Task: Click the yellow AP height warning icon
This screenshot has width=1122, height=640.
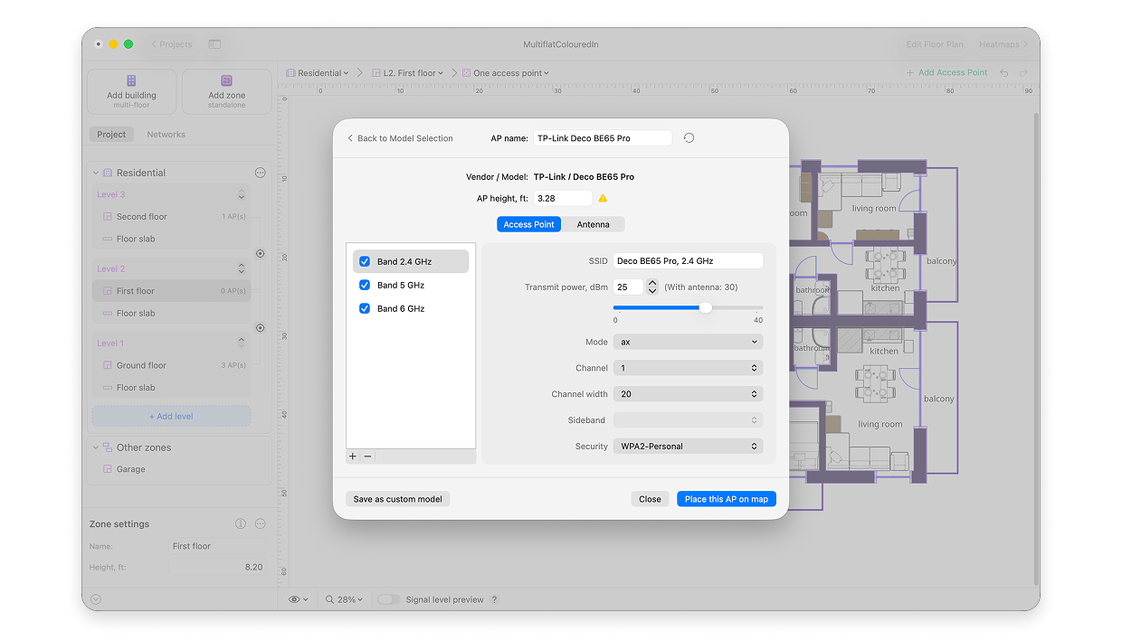Action: pos(603,198)
